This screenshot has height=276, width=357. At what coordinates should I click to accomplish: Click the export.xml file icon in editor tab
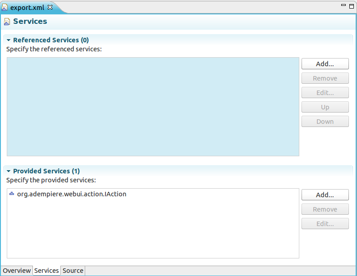pyautogui.click(x=5, y=8)
